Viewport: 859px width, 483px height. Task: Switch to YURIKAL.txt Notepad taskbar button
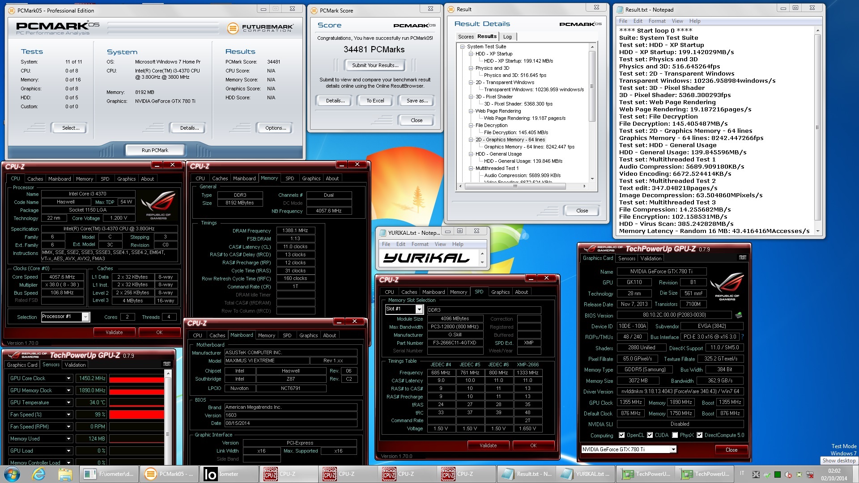pyautogui.click(x=585, y=474)
